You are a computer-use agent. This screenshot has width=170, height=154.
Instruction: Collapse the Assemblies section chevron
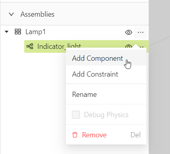tap(12, 14)
